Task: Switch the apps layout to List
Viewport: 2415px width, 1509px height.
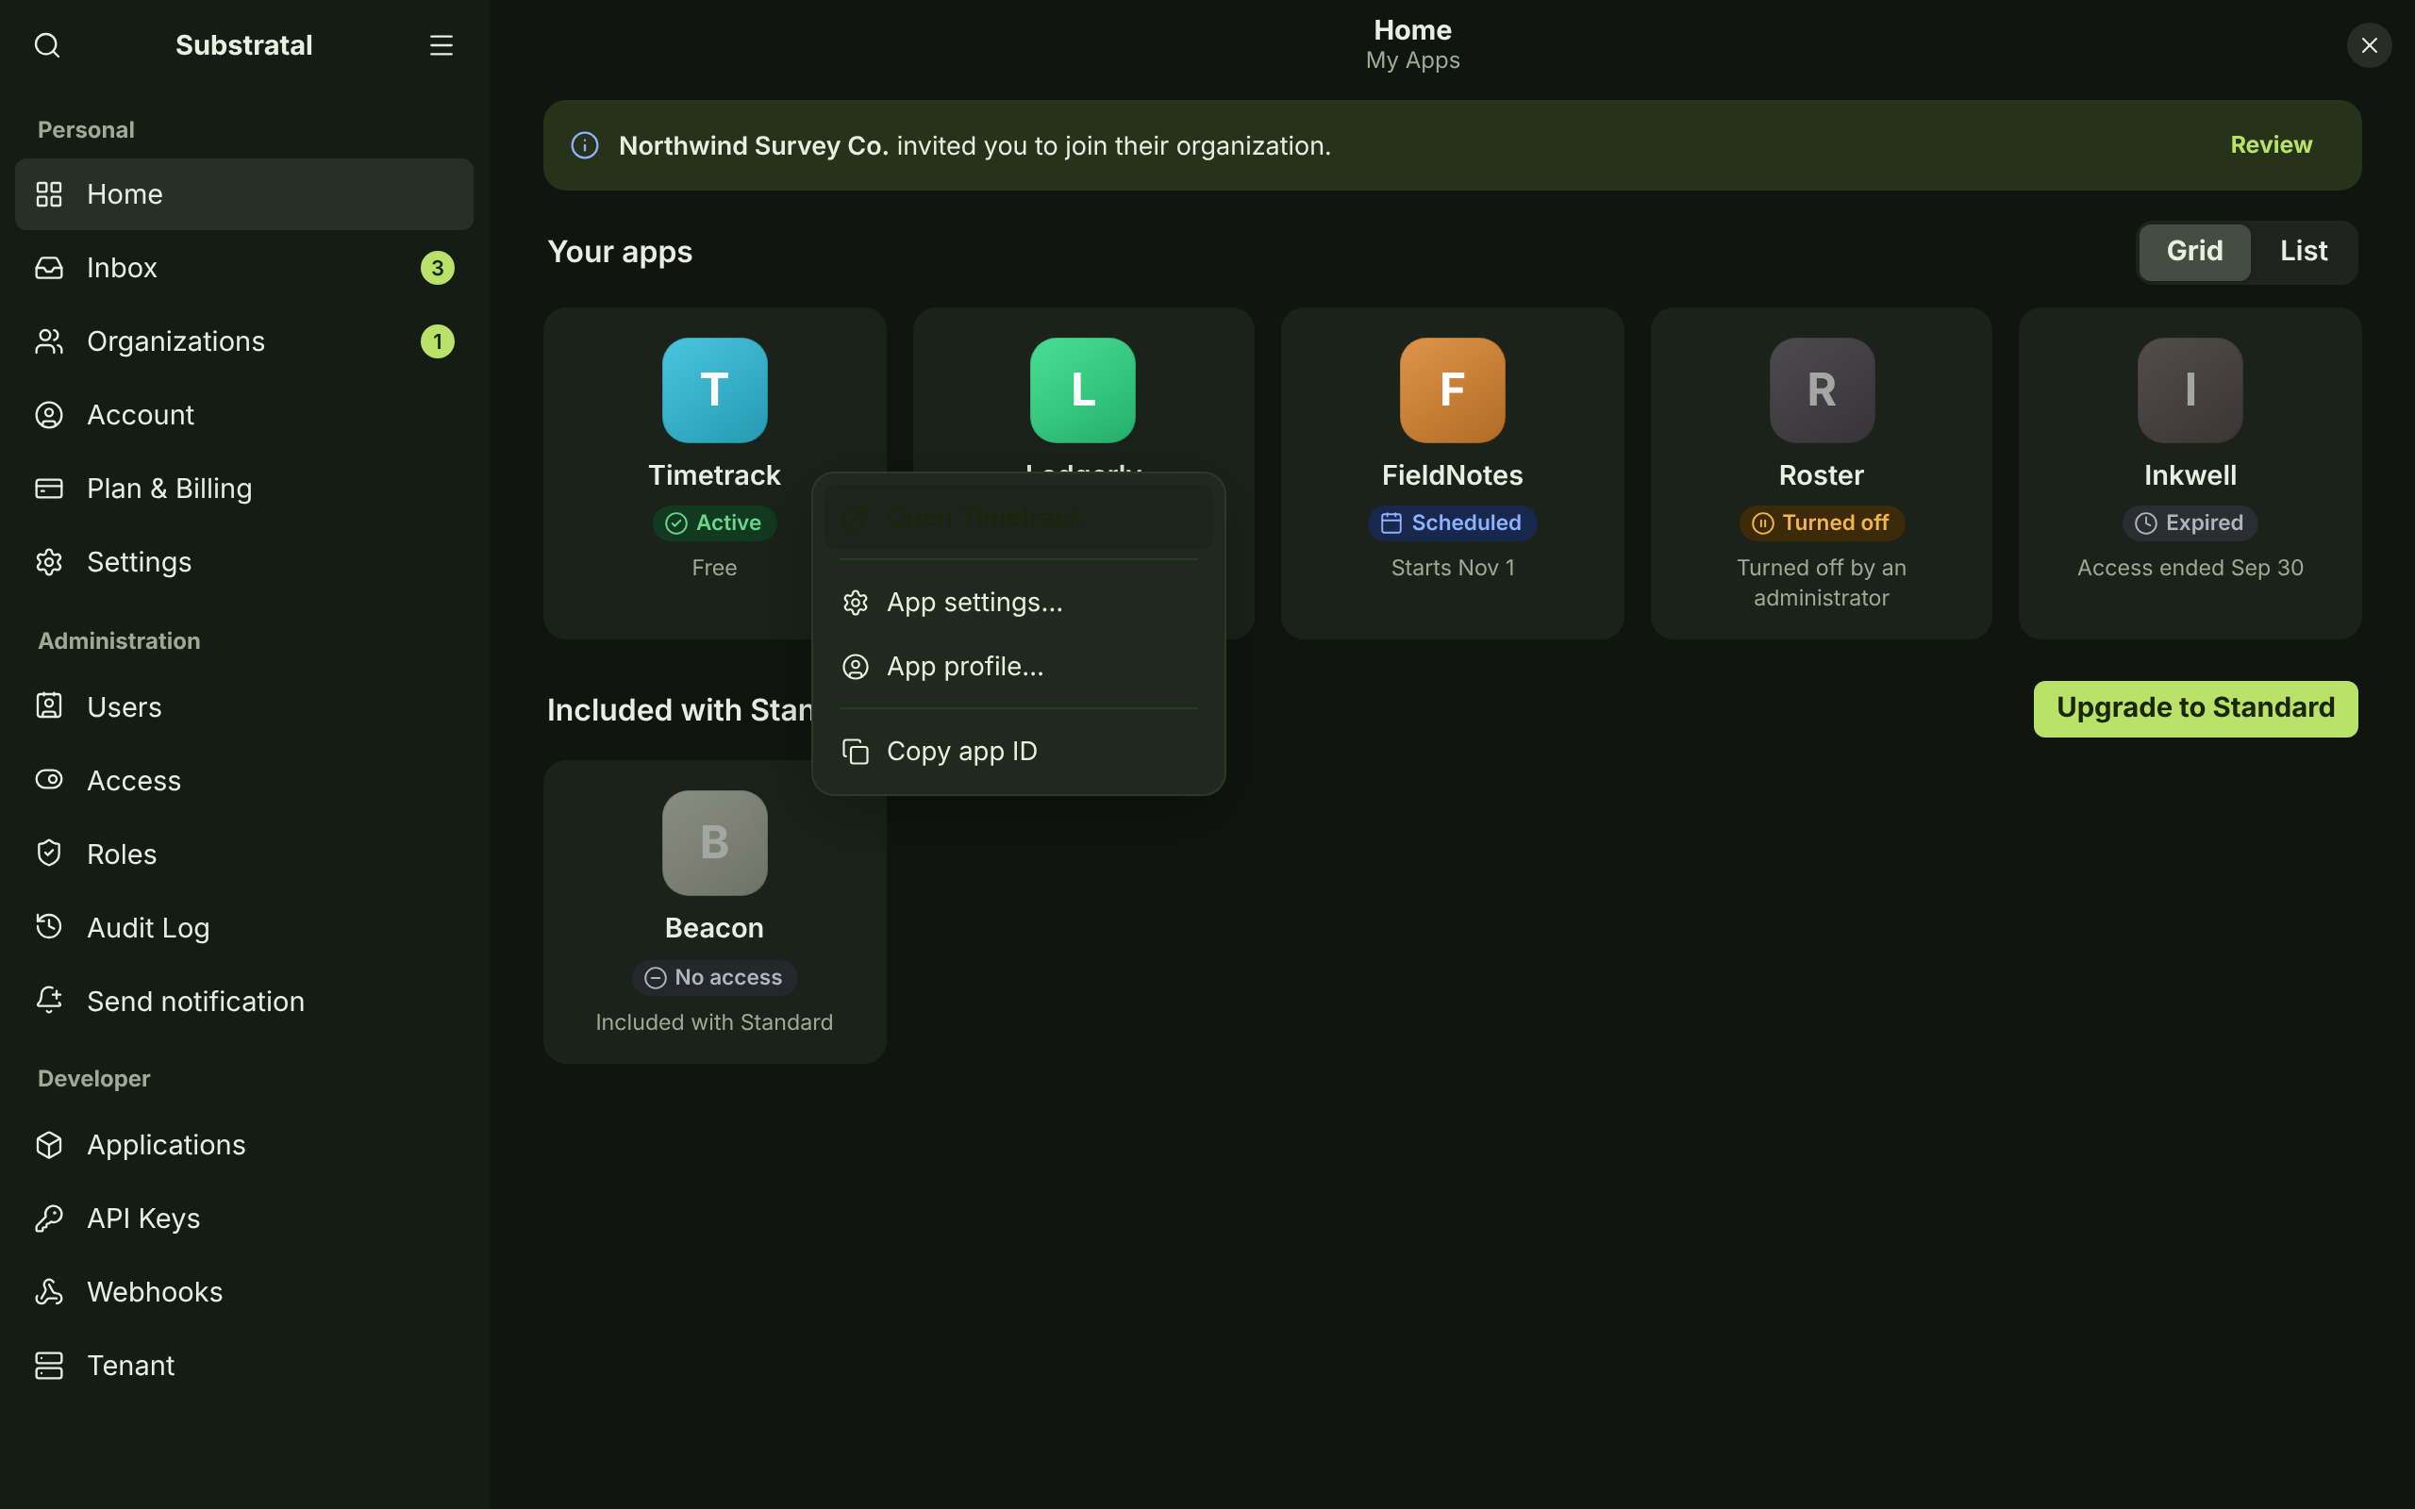Action: pos(2304,252)
